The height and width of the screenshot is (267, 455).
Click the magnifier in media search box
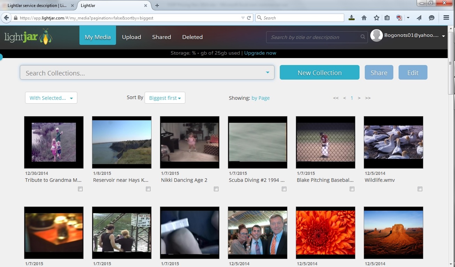point(363,37)
